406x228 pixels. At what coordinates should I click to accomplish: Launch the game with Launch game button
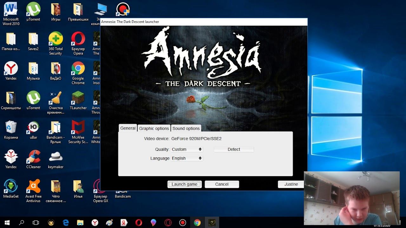pyautogui.click(x=184, y=184)
